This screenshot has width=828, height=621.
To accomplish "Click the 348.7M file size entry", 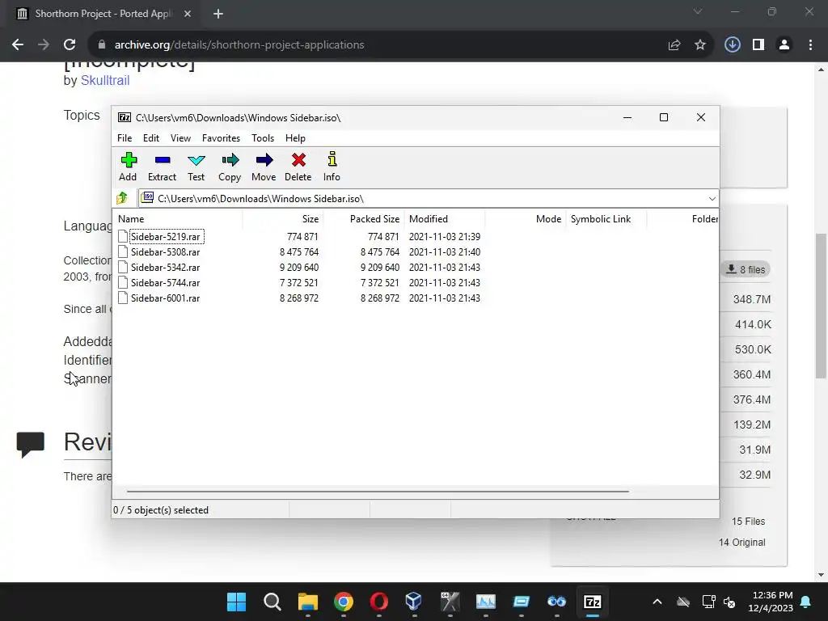I will (x=751, y=299).
